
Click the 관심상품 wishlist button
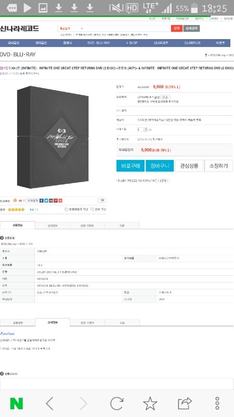[x=189, y=166]
